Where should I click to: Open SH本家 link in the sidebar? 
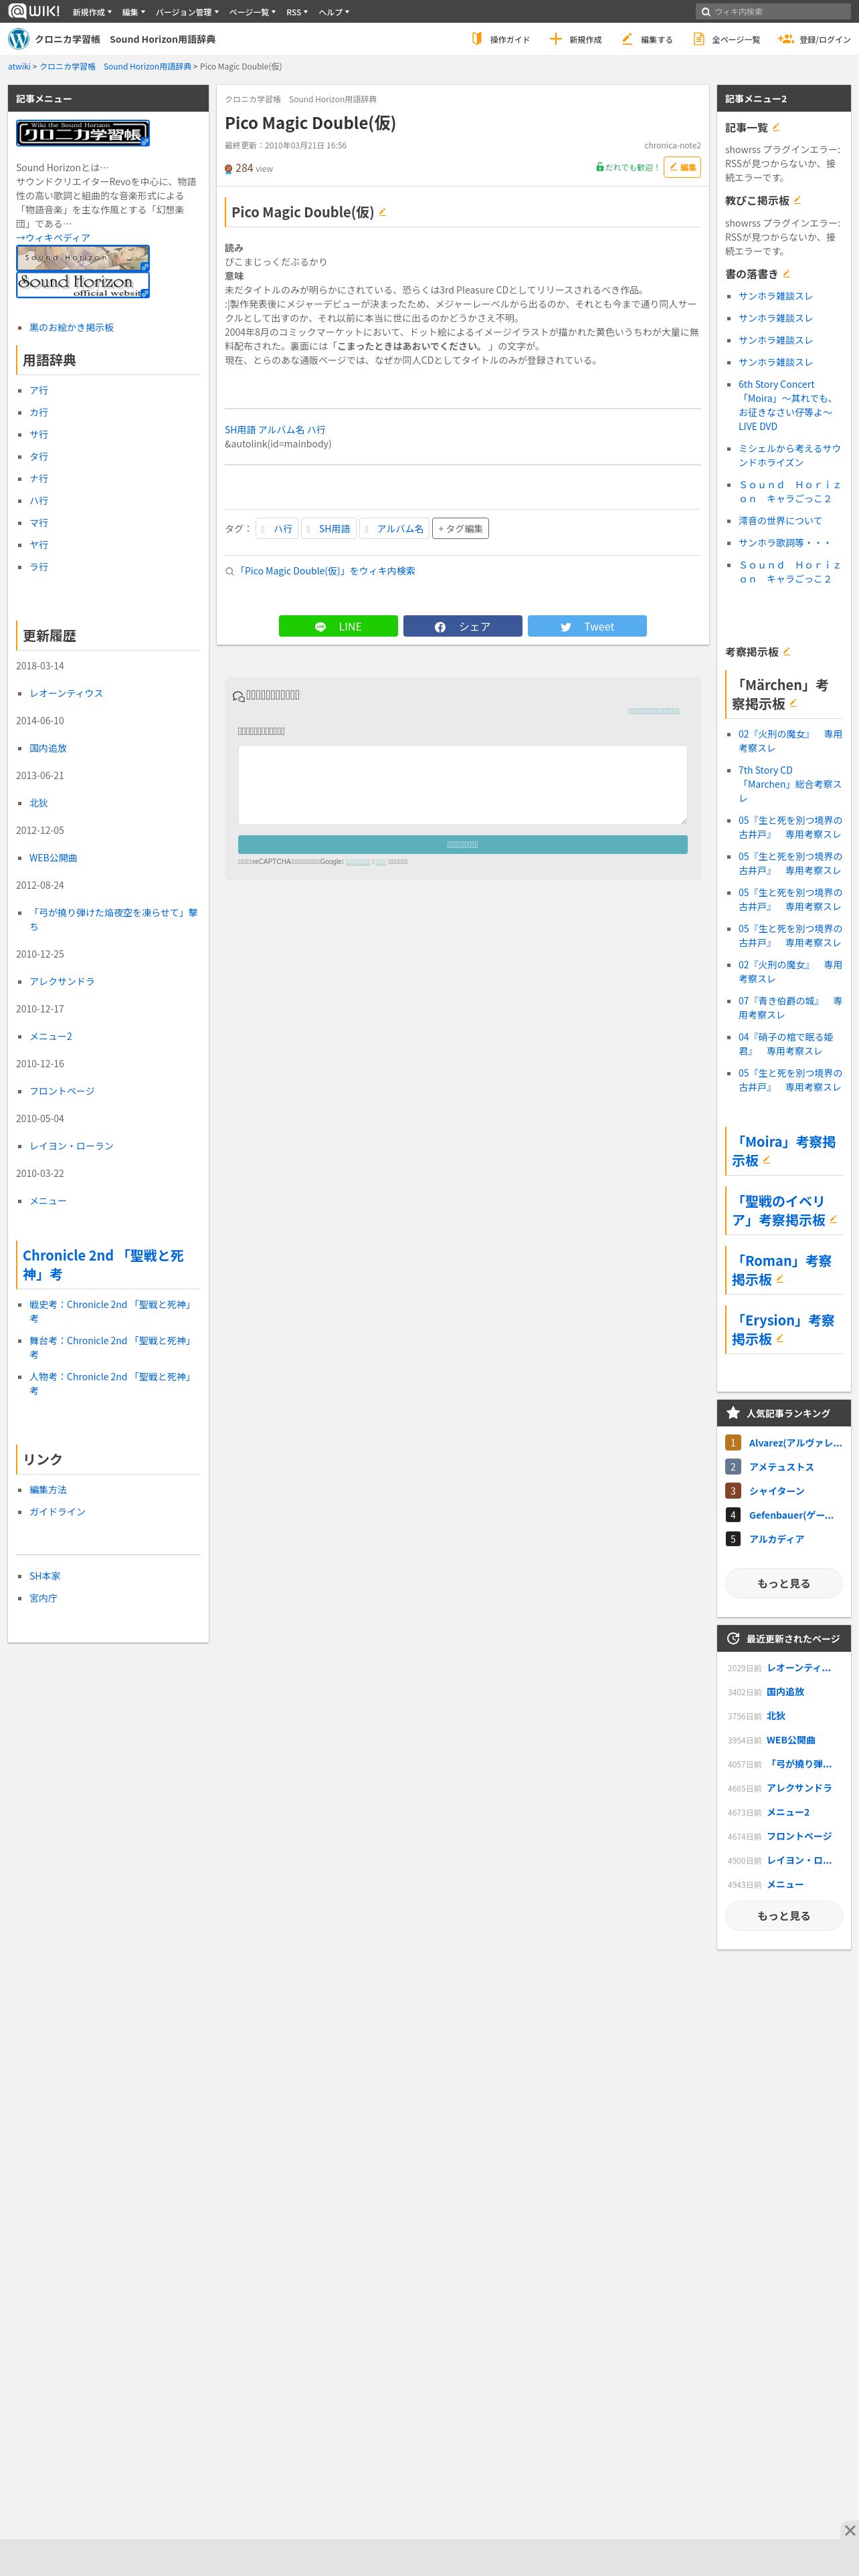pos(45,1576)
